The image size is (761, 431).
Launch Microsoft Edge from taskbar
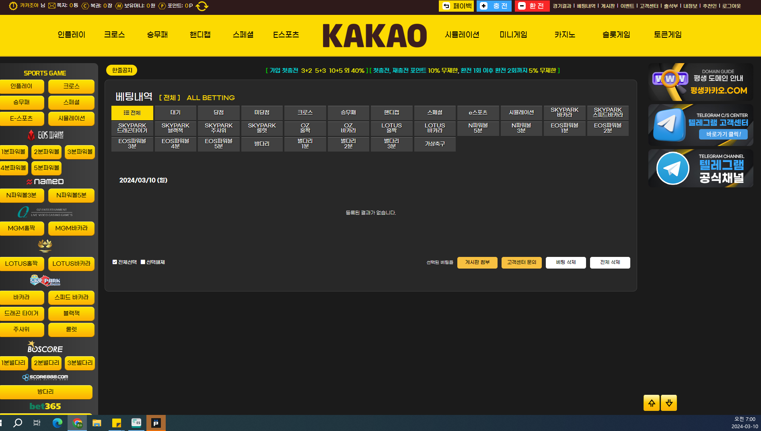click(x=58, y=423)
